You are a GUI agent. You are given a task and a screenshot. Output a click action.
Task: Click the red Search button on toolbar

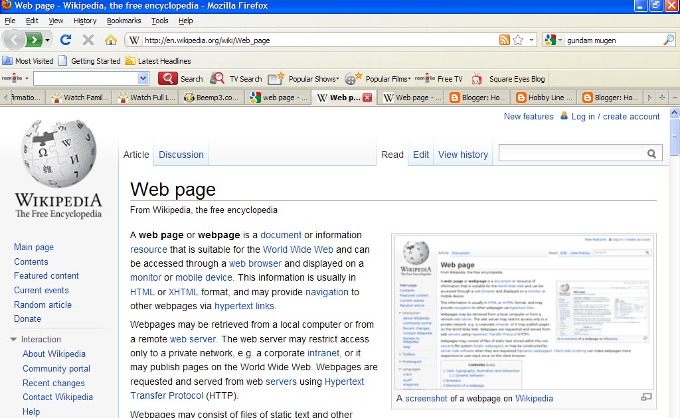[x=181, y=78]
